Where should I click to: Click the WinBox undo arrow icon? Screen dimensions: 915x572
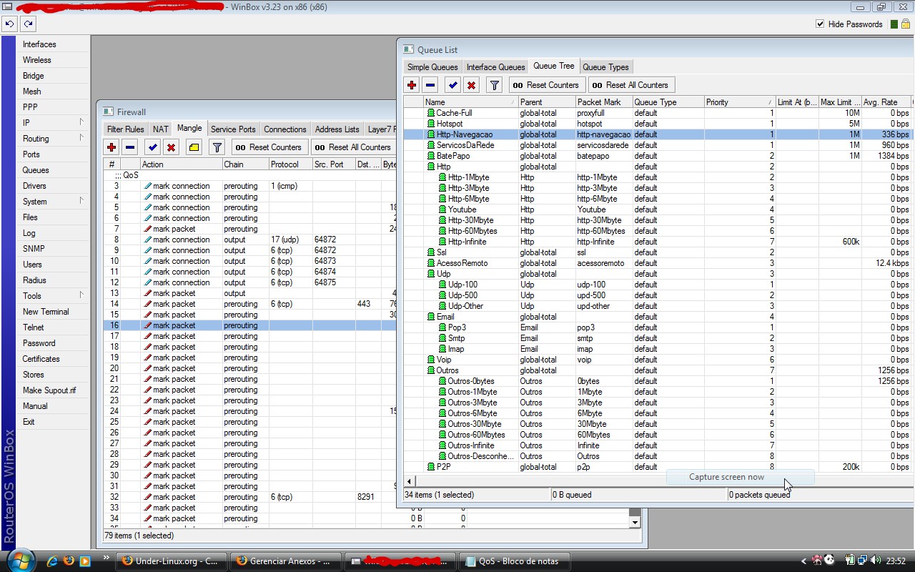pyautogui.click(x=9, y=24)
